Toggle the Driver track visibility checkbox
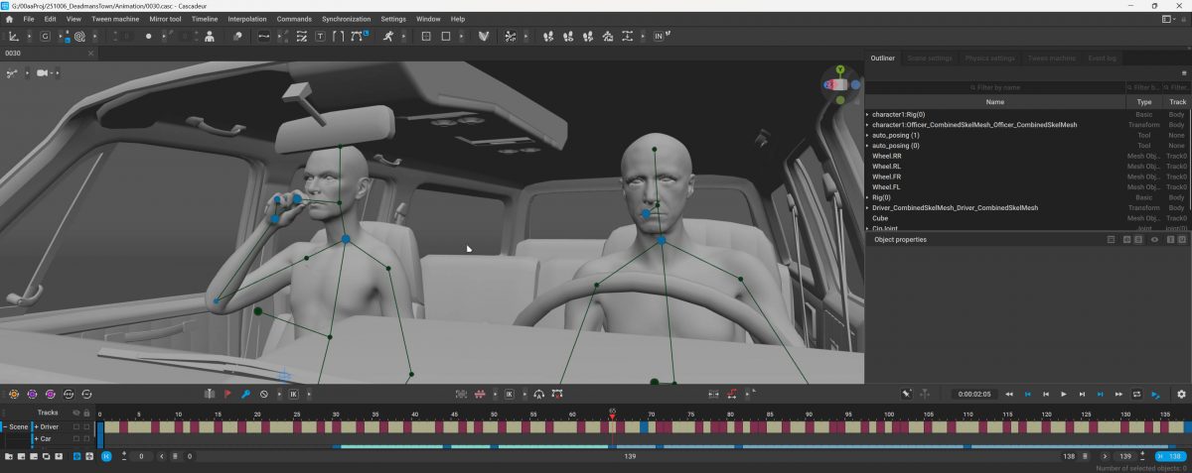This screenshot has width=1192, height=473. click(x=75, y=426)
